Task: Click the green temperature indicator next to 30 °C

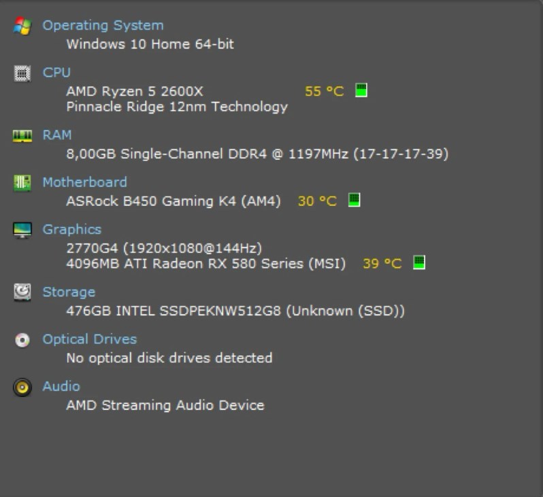Action: (354, 200)
